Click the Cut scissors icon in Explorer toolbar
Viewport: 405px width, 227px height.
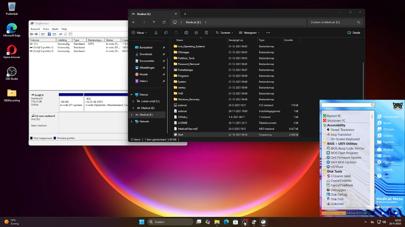[x=156, y=32]
